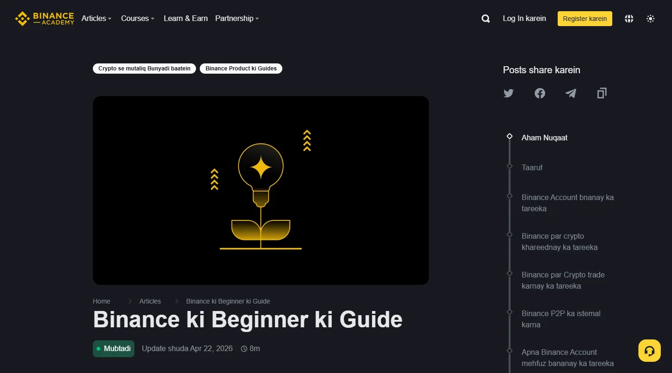Open the Learn & Earn menu item
The height and width of the screenshot is (373, 672).
coord(186,18)
